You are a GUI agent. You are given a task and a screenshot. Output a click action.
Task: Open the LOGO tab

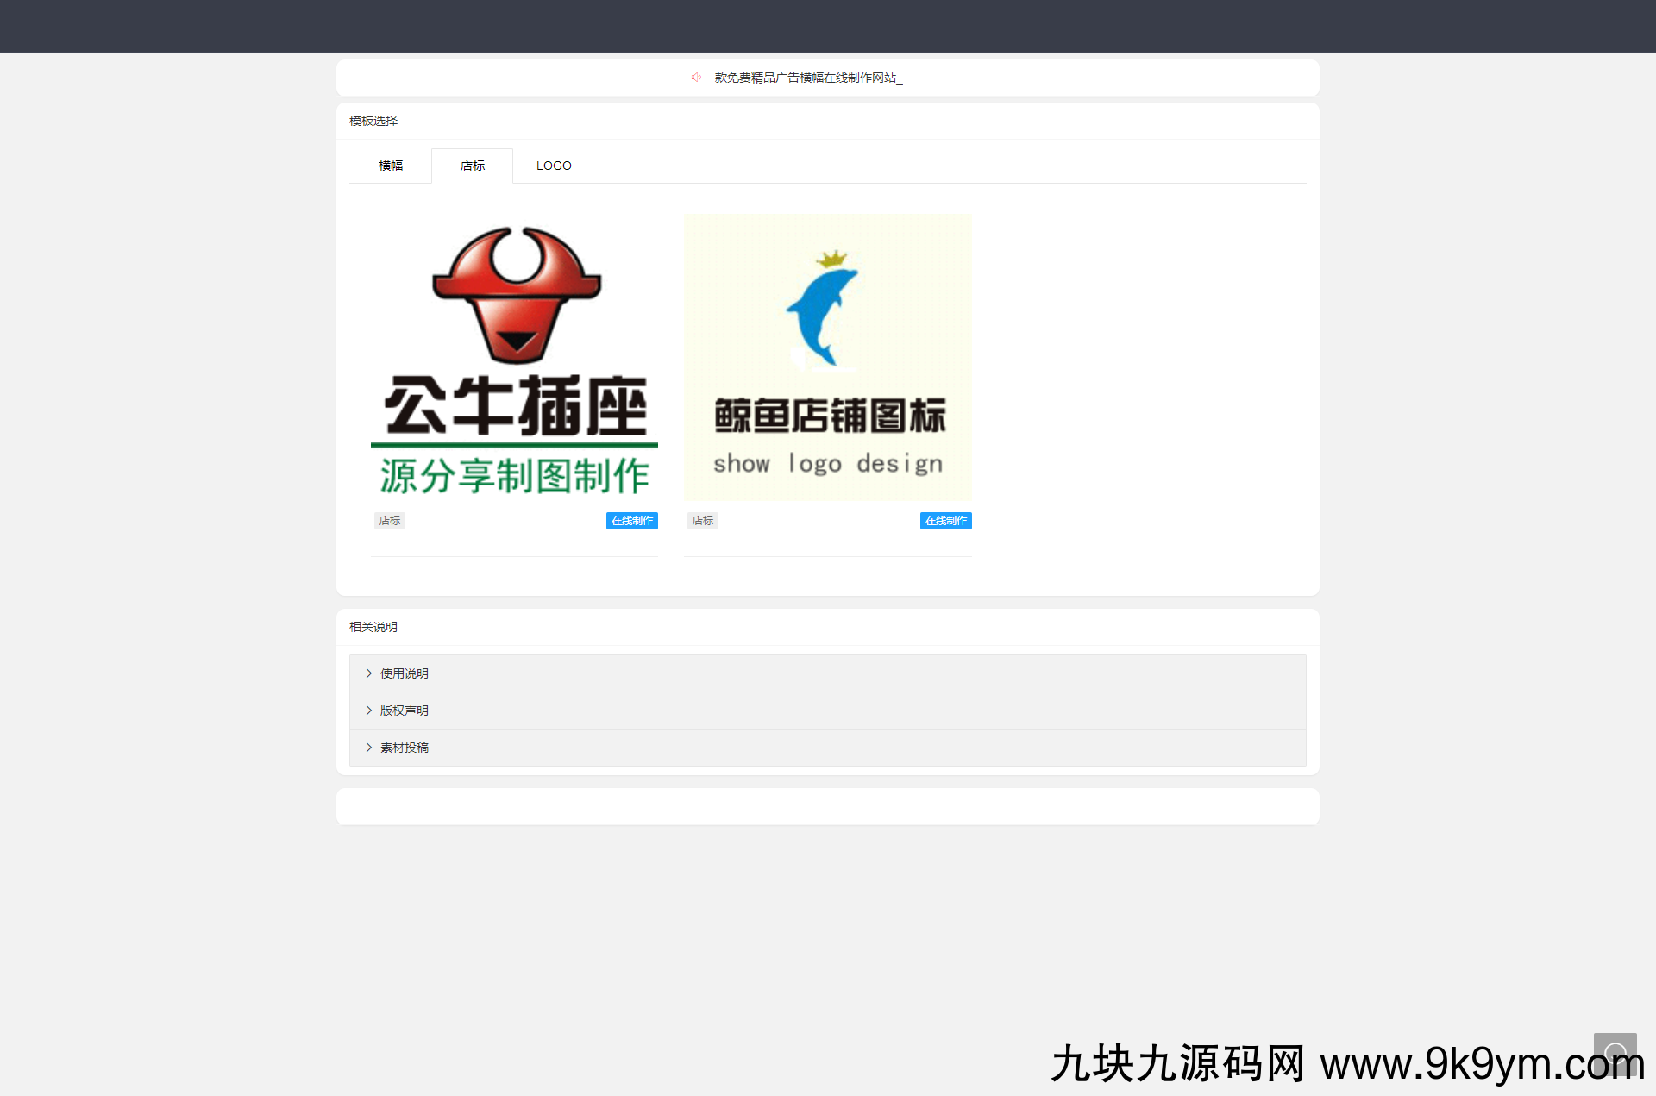click(x=554, y=166)
